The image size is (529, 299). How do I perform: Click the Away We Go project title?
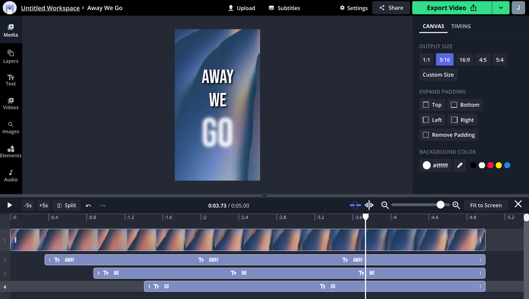[x=105, y=8]
